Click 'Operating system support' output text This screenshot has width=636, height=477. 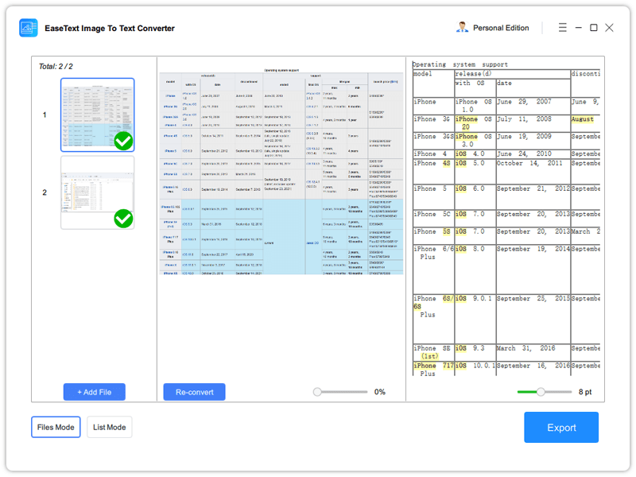click(460, 64)
